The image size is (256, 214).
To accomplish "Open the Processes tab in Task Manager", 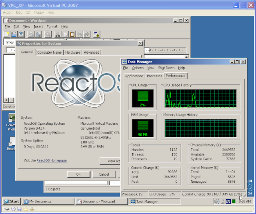I will click(154, 76).
